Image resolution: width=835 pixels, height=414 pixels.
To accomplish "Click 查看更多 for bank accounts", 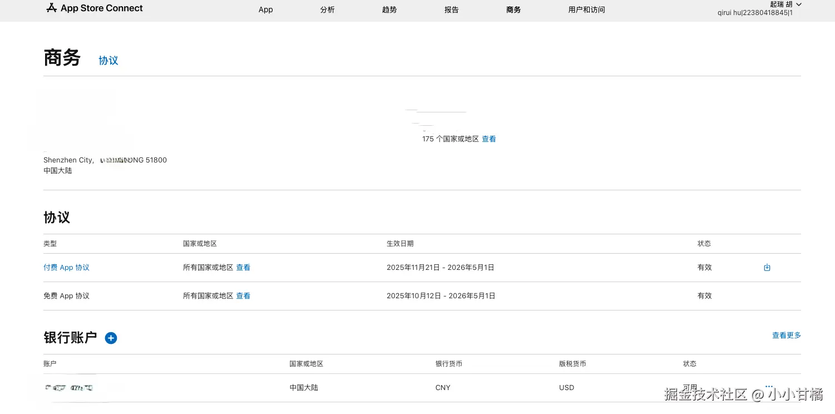I will point(786,335).
